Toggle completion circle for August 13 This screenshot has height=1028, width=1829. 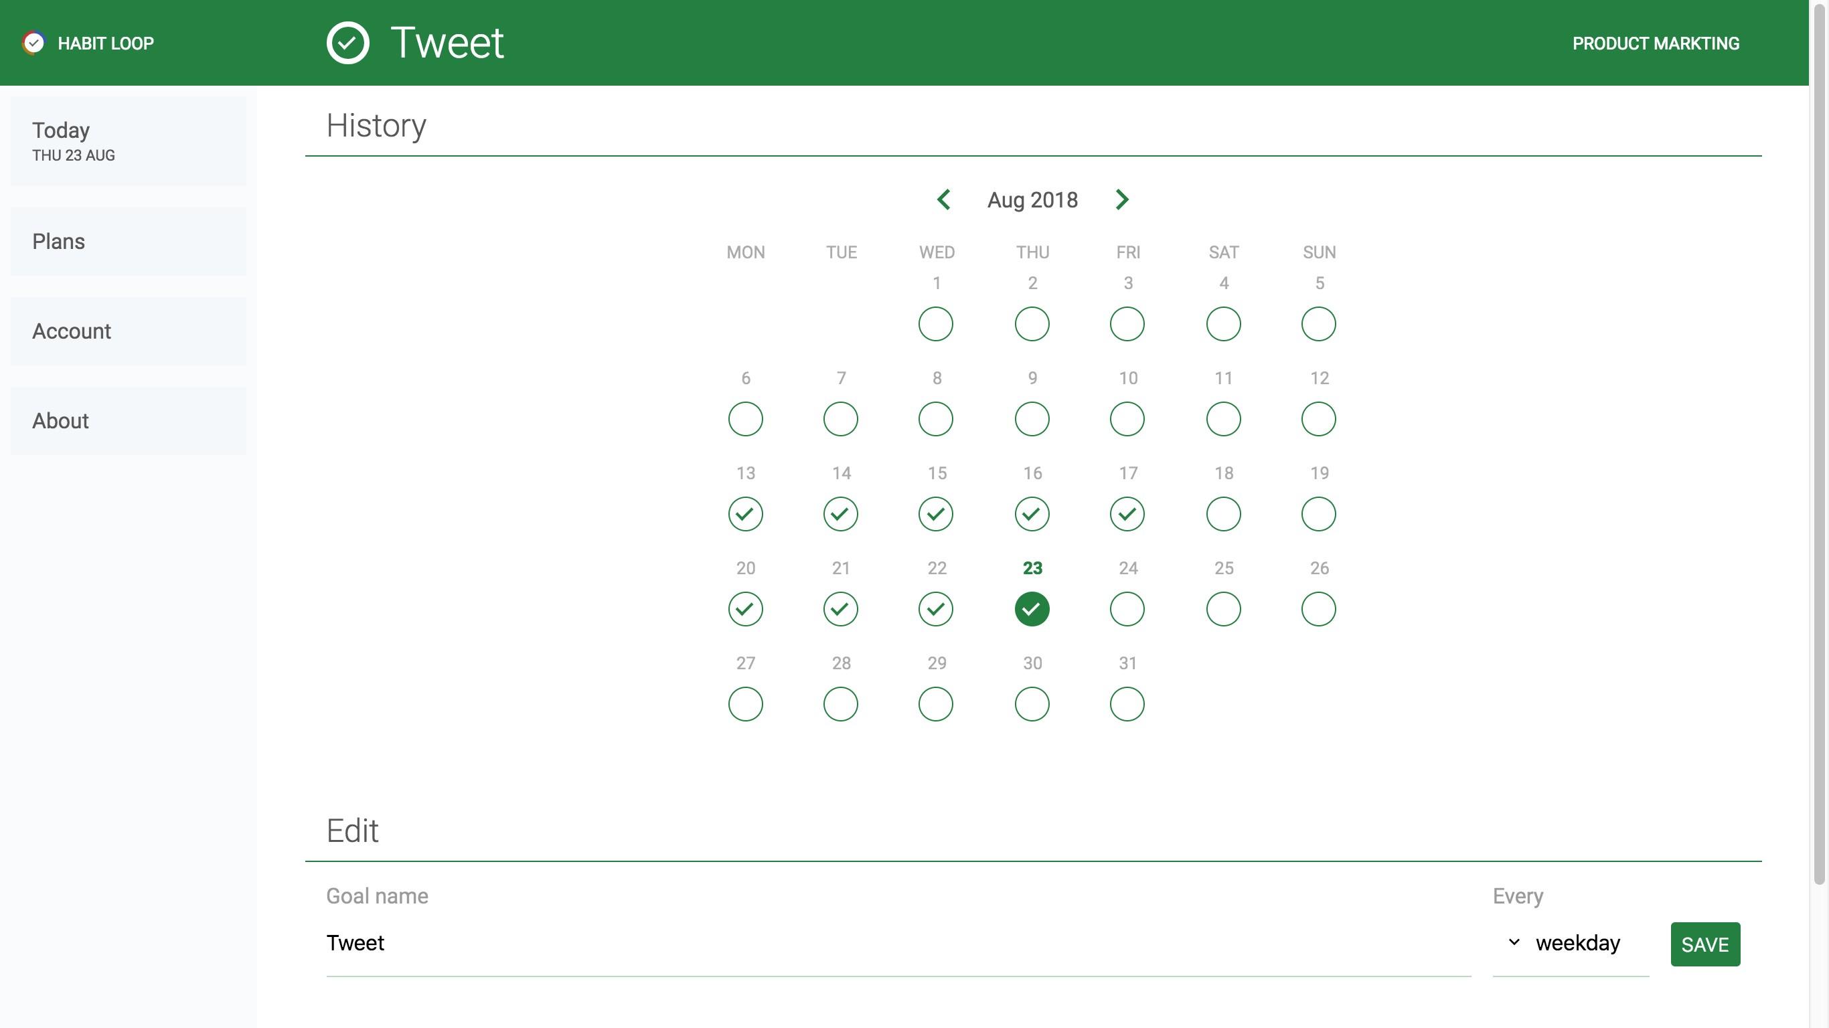click(746, 514)
